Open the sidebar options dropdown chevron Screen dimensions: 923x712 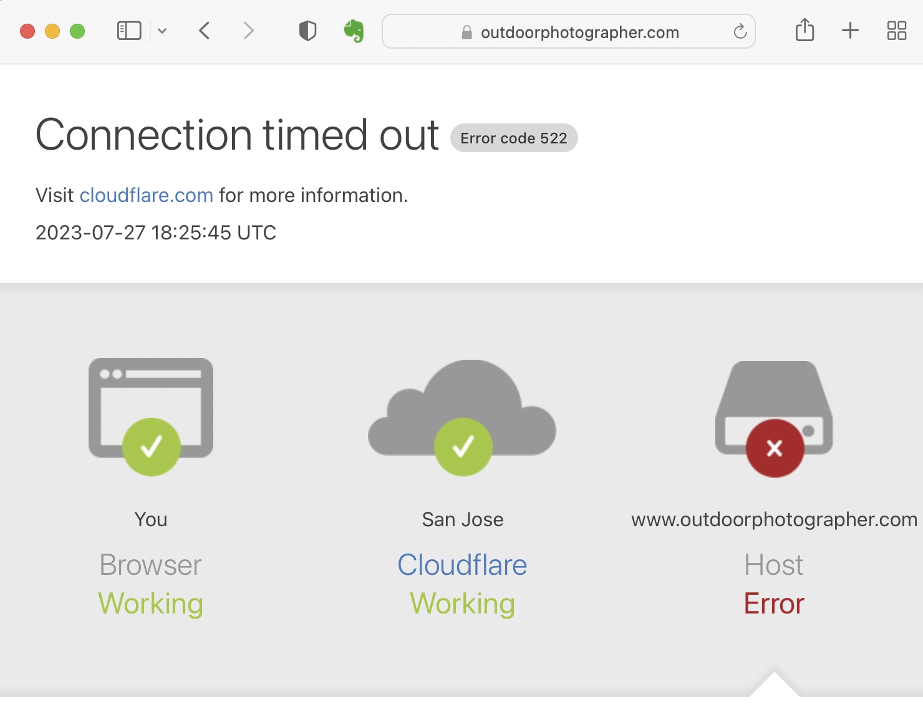162,31
